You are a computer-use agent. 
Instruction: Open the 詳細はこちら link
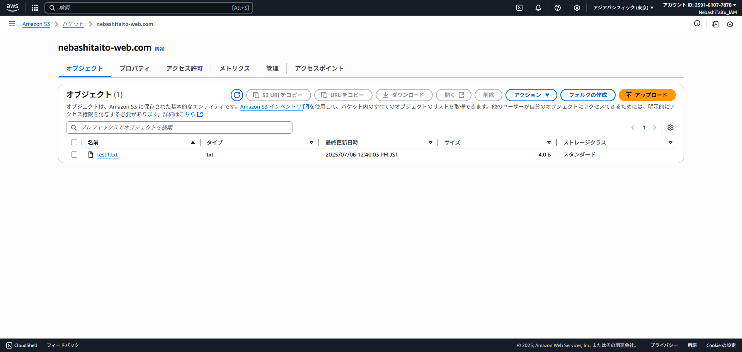click(x=179, y=114)
